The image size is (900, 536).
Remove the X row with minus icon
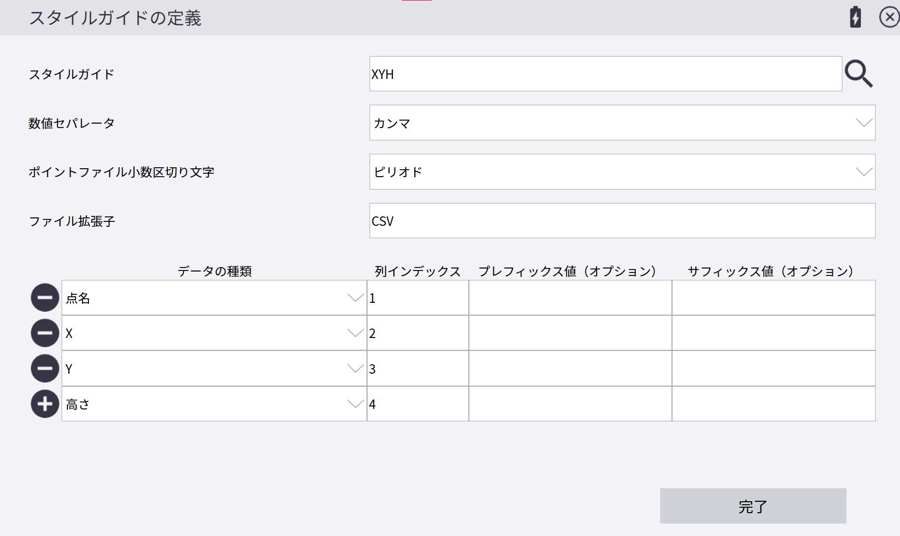pos(45,333)
